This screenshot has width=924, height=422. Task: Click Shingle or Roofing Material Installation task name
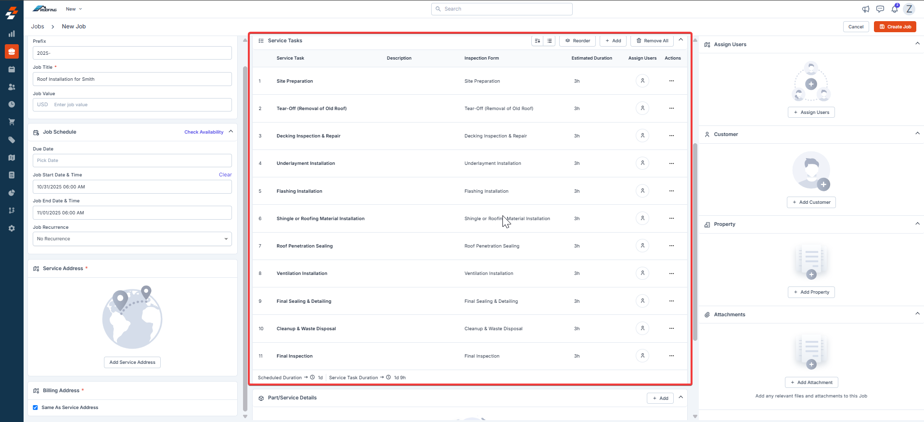pos(321,219)
